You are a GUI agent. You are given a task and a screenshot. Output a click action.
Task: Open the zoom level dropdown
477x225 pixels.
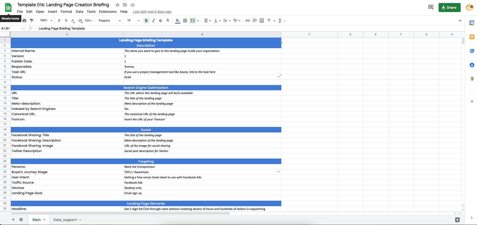(46, 21)
